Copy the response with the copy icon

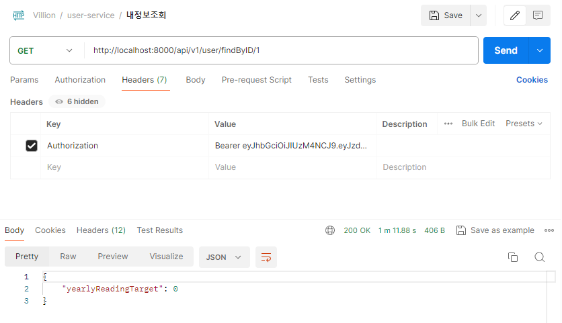click(513, 257)
